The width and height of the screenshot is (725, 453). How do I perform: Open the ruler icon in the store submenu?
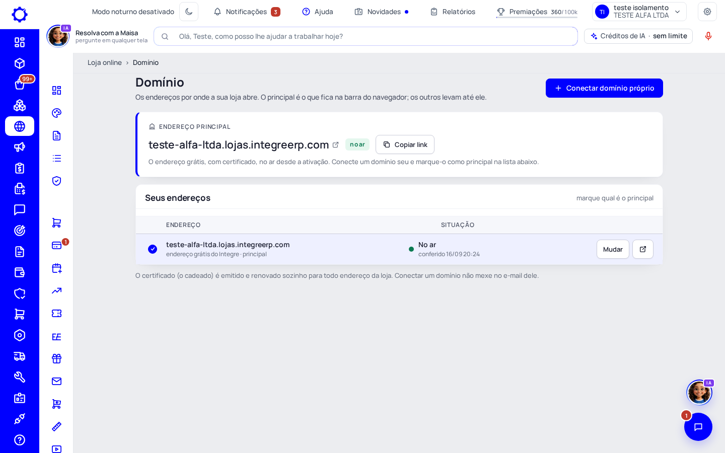pyautogui.click(x=57, y=427)
